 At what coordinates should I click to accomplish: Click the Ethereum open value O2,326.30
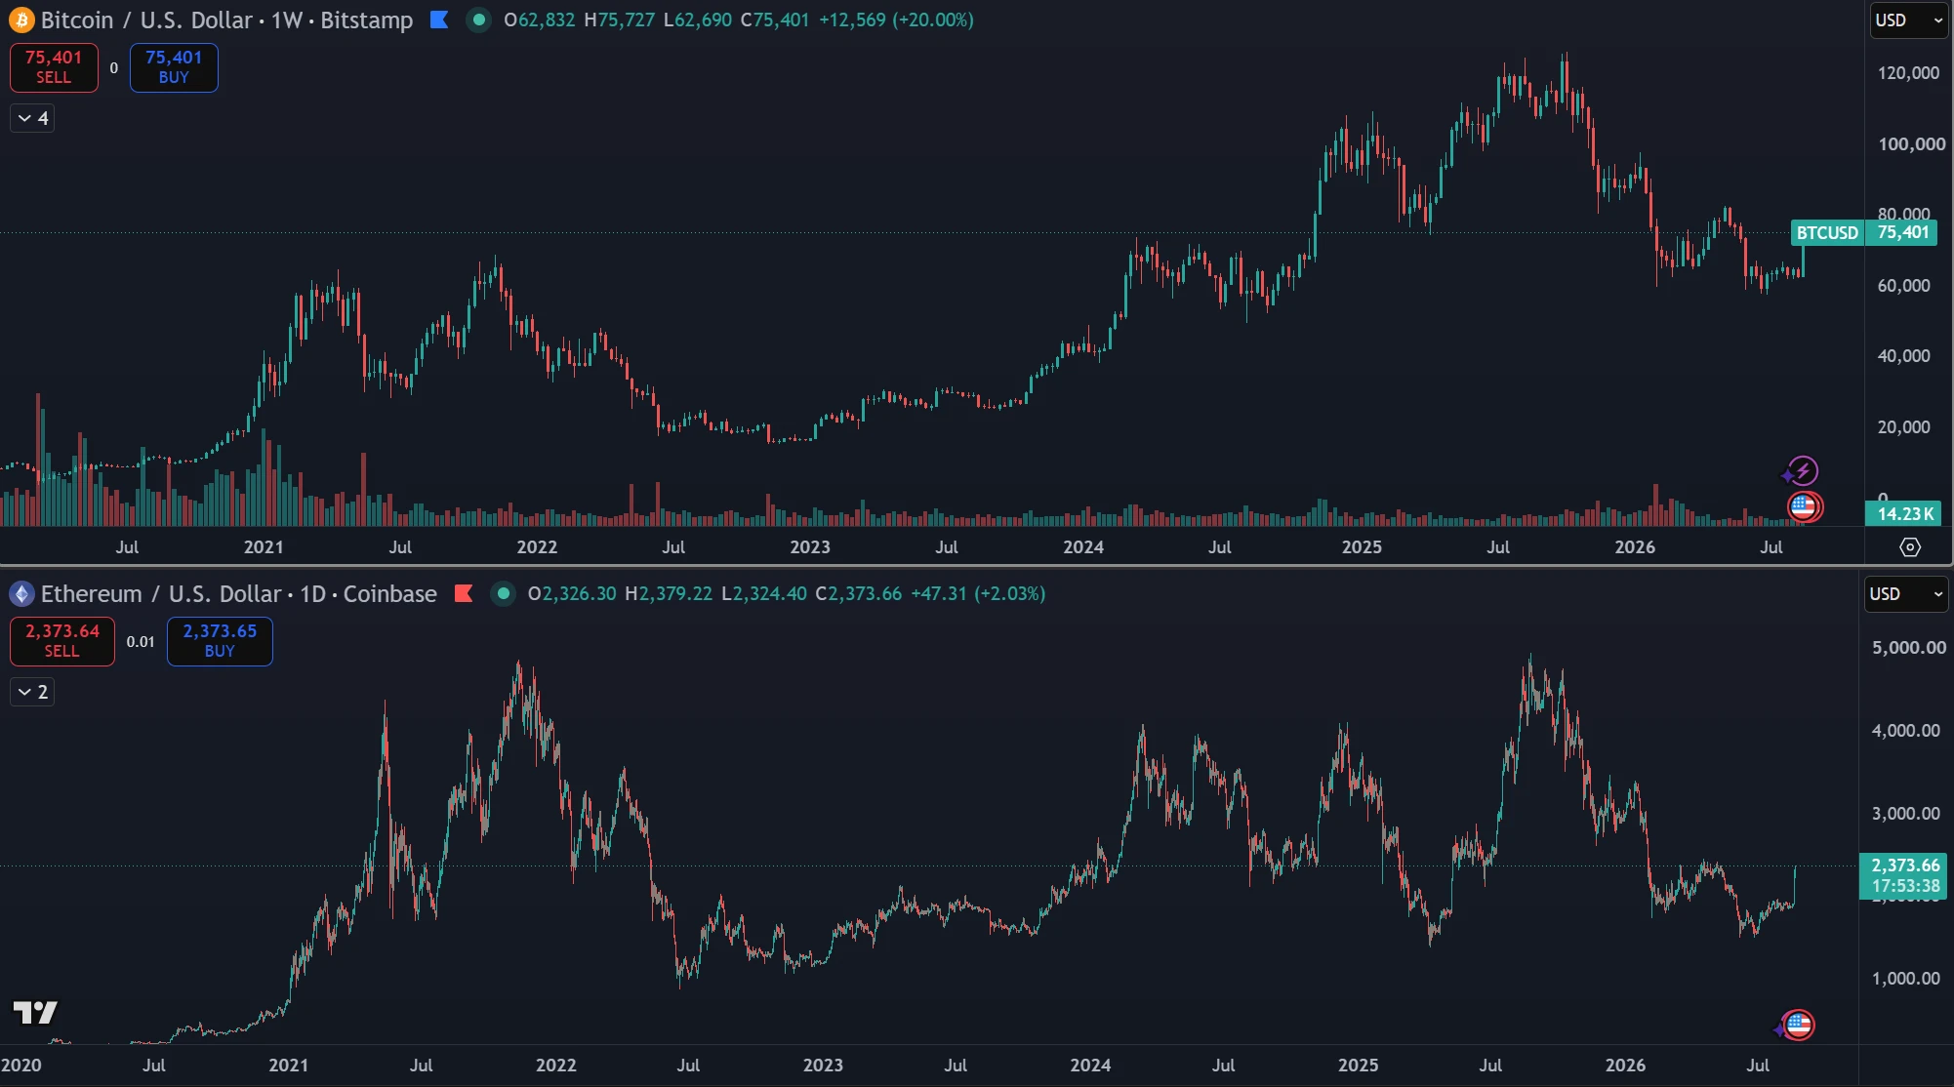coord(572,593)
